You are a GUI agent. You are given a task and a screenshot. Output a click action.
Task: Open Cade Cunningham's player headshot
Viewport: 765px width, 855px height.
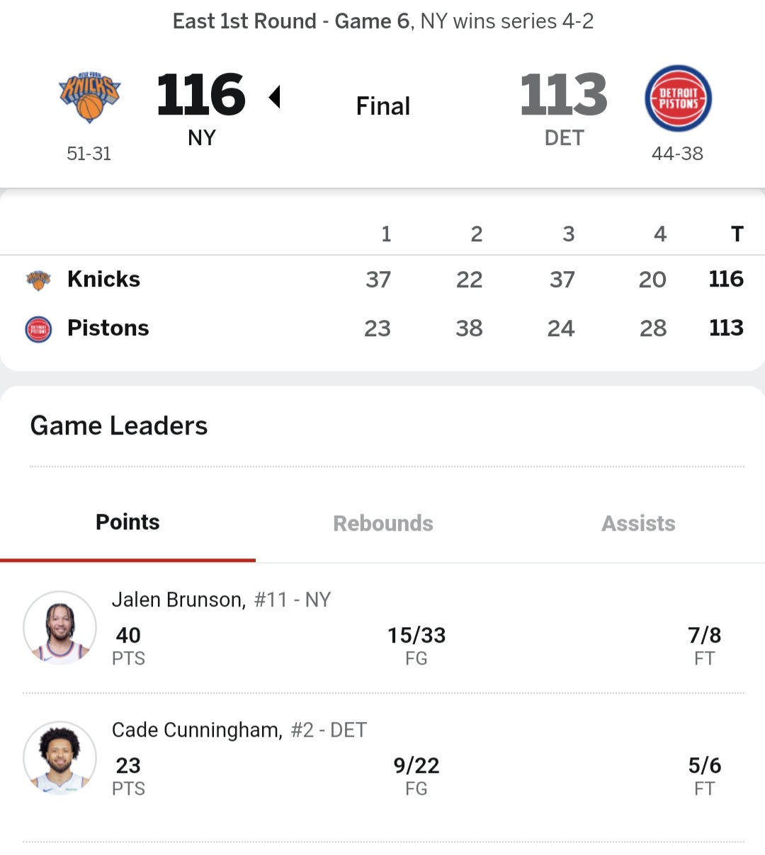point(59,758)
